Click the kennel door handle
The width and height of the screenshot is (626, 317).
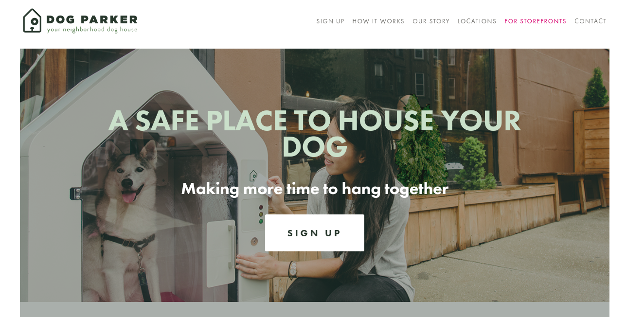[x=232, y=247]
